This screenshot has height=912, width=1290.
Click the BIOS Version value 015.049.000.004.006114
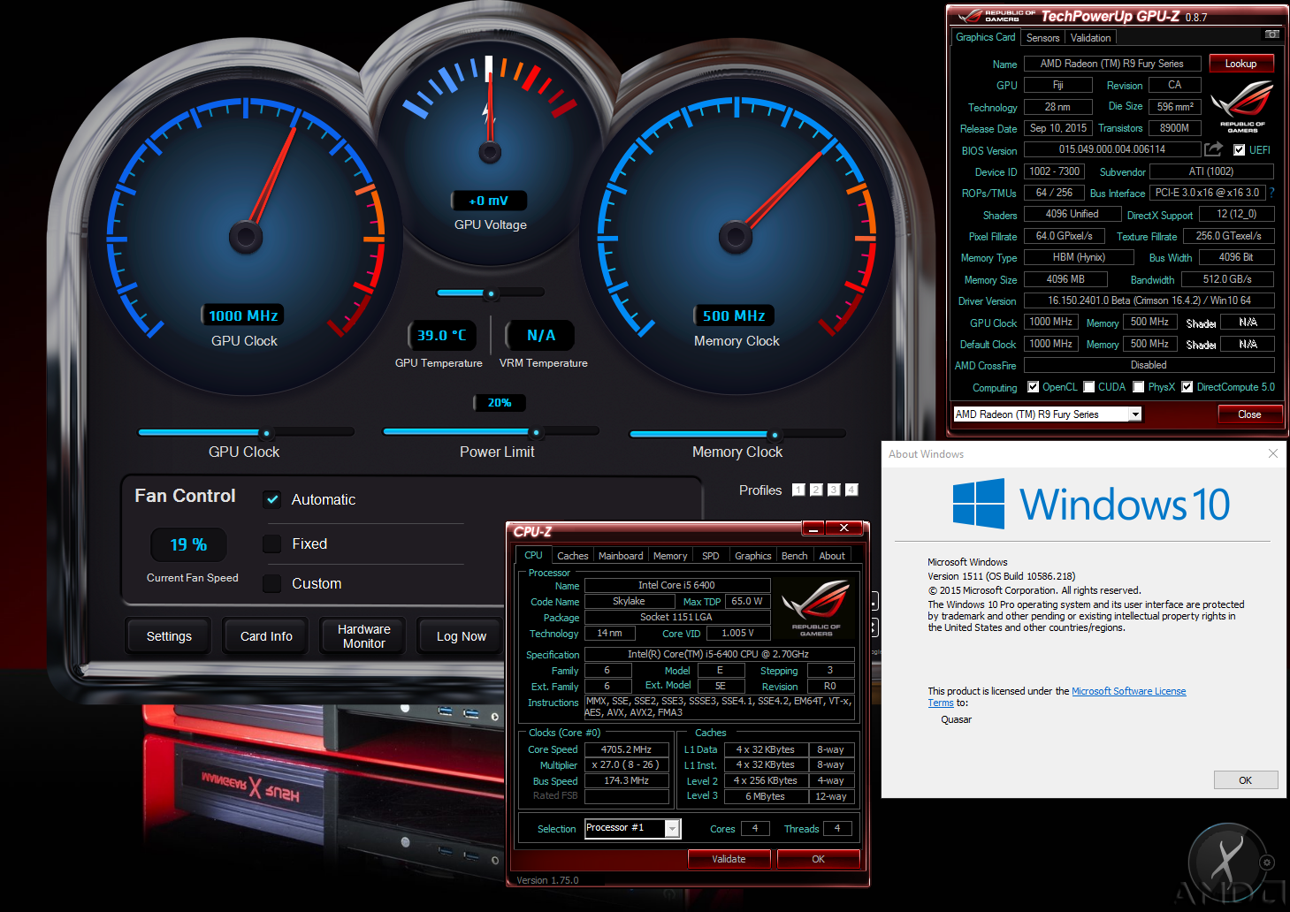coord(1111,149)
